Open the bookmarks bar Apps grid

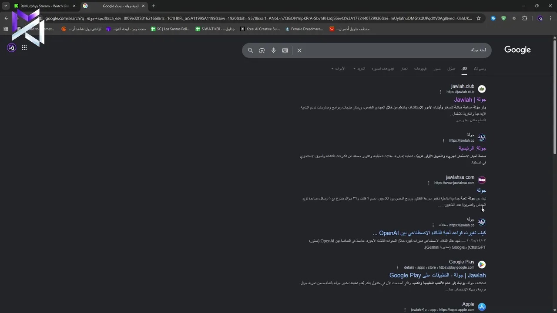point(6,29)
